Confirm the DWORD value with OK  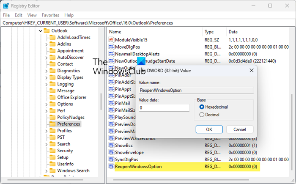click(209, 129)
